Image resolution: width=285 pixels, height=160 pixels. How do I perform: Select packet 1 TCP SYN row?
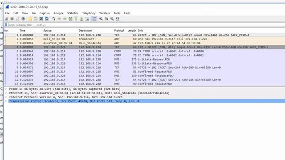pyautogui.click(x=144, y=35)
